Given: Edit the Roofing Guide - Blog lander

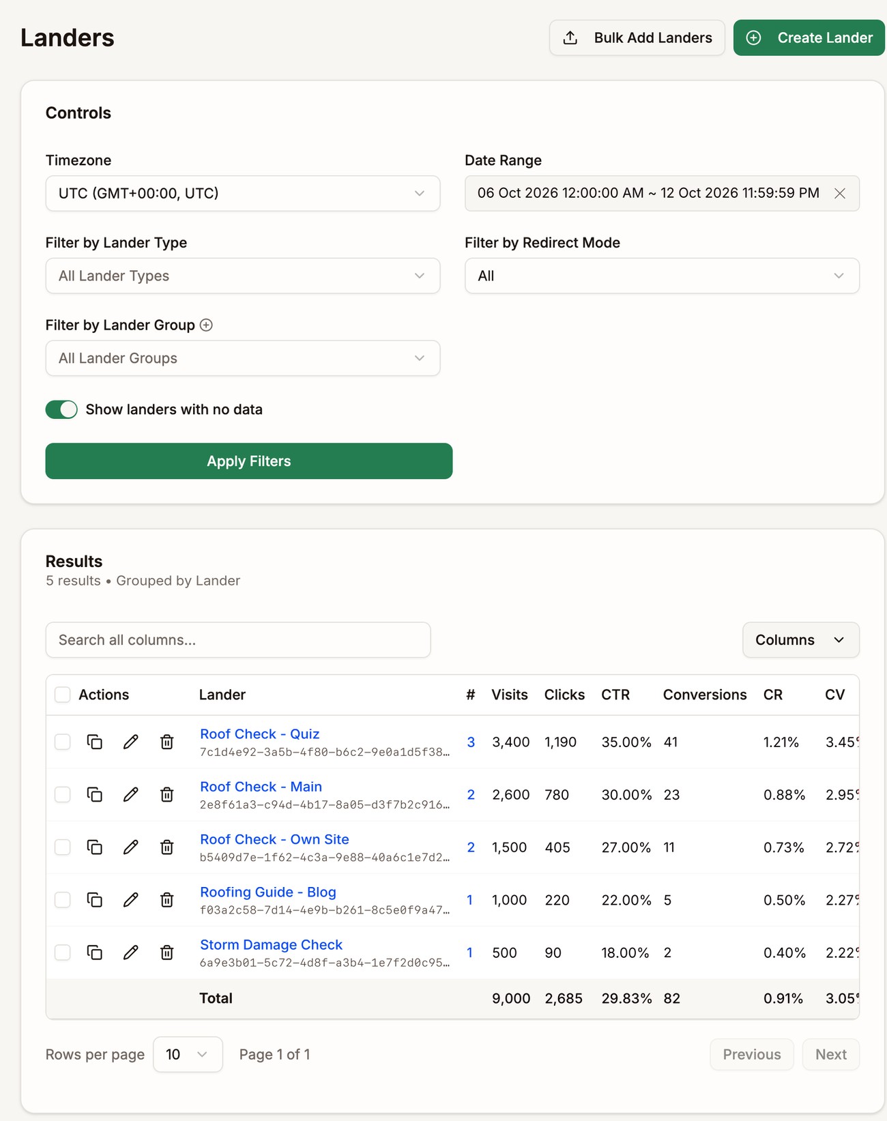Looking at the screenshot, I should point(131,900).
